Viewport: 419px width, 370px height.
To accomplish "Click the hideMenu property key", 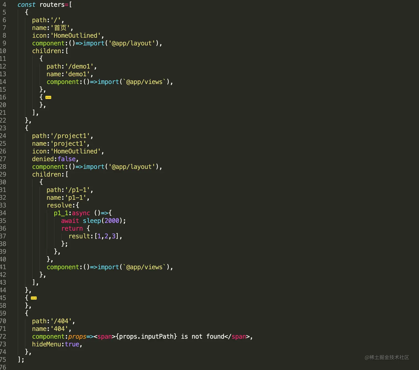I will point(47,344).
